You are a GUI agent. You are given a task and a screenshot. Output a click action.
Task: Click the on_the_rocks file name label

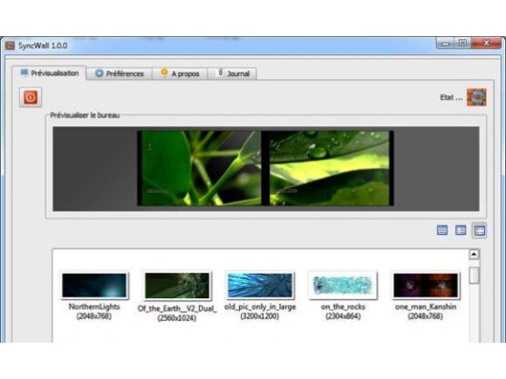coord(342,306)
